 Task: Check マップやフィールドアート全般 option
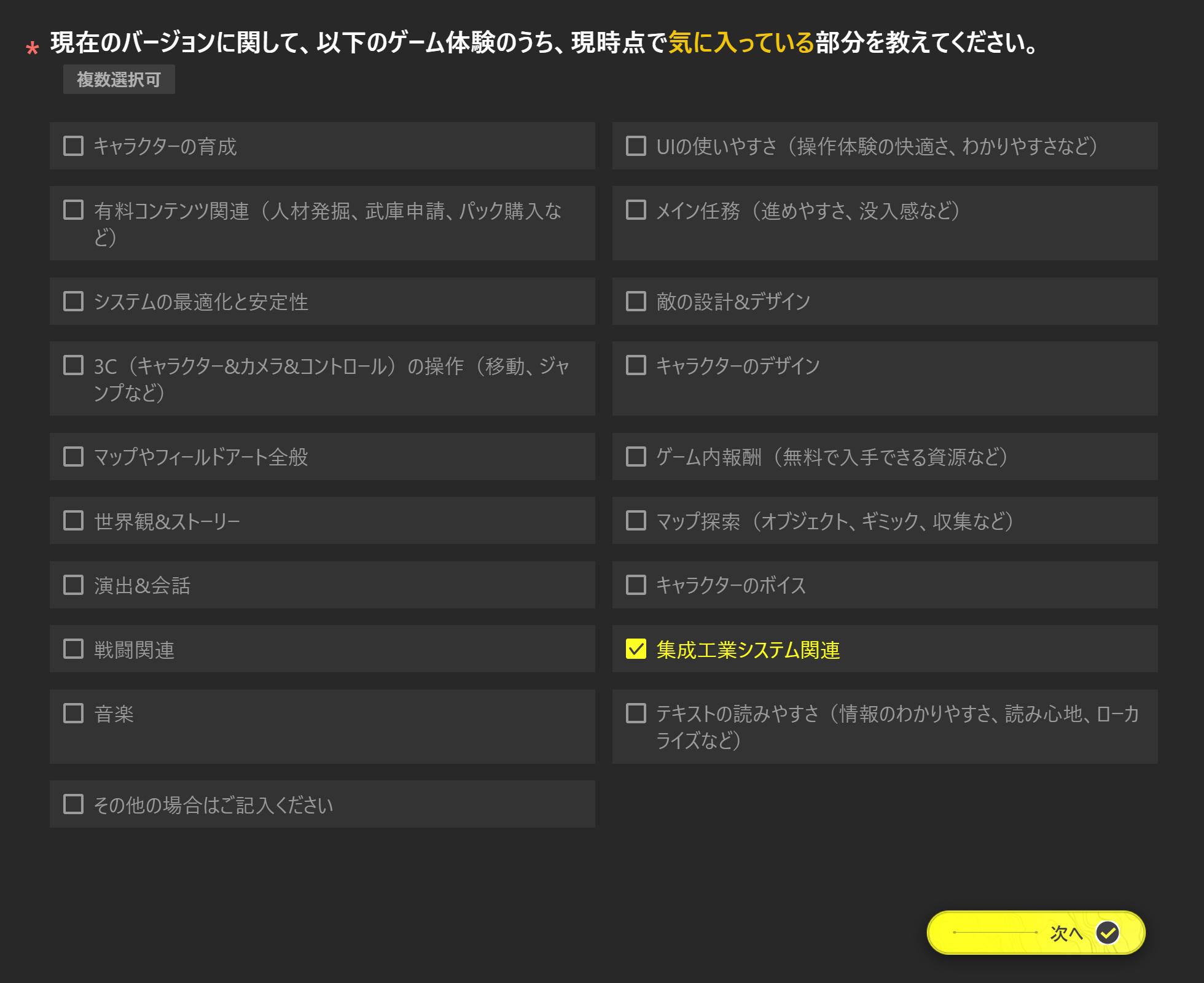point(74,457)
